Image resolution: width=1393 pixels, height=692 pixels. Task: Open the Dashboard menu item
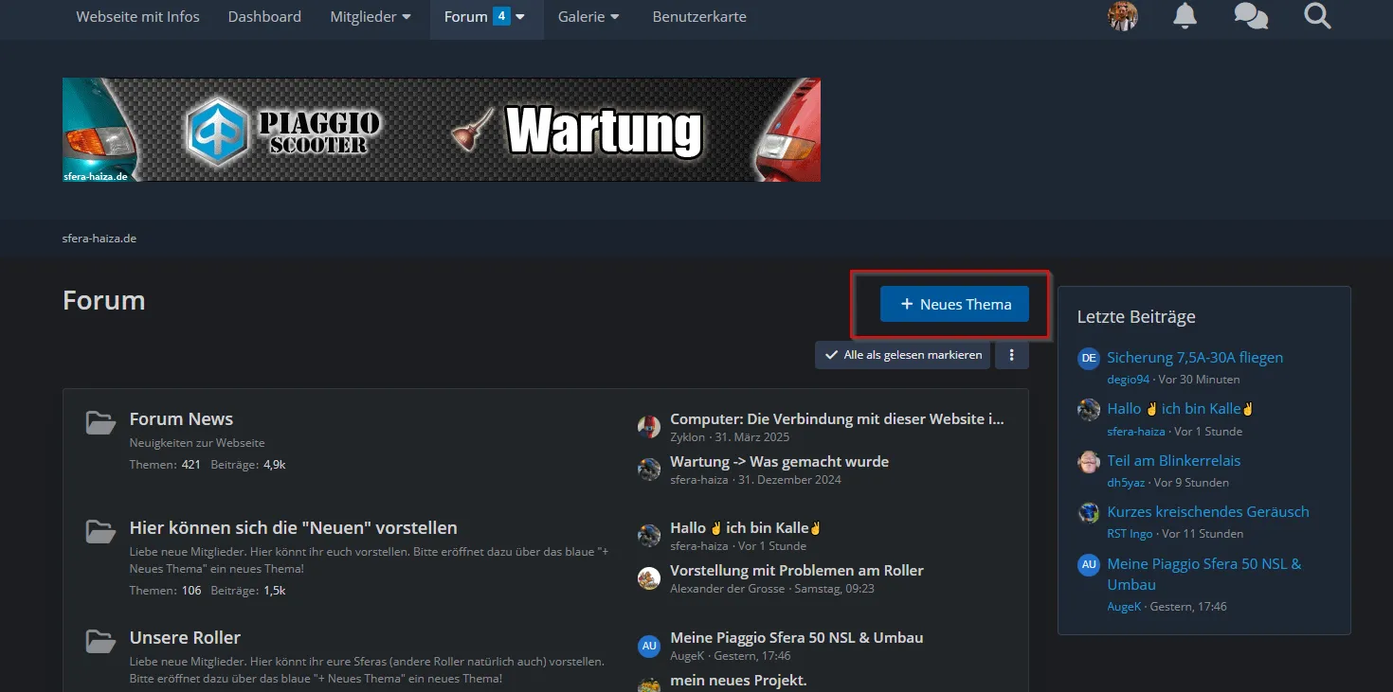264,17
